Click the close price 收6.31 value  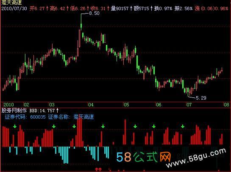pyautogui.click(x=98, y=8)
